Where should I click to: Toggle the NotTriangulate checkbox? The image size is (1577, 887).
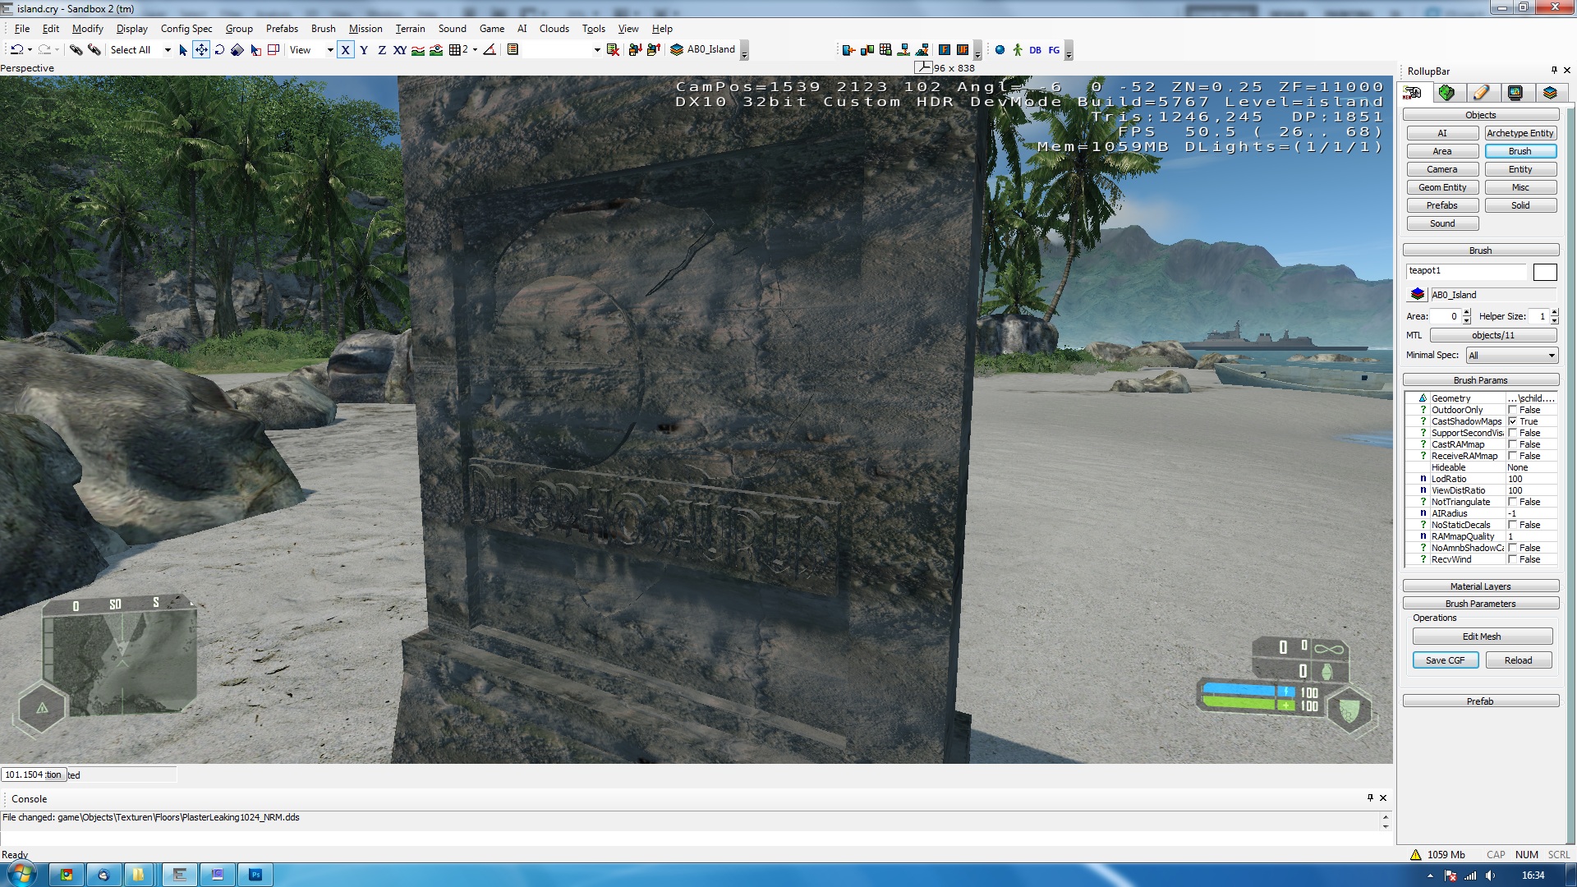[x=1512, y=502]
